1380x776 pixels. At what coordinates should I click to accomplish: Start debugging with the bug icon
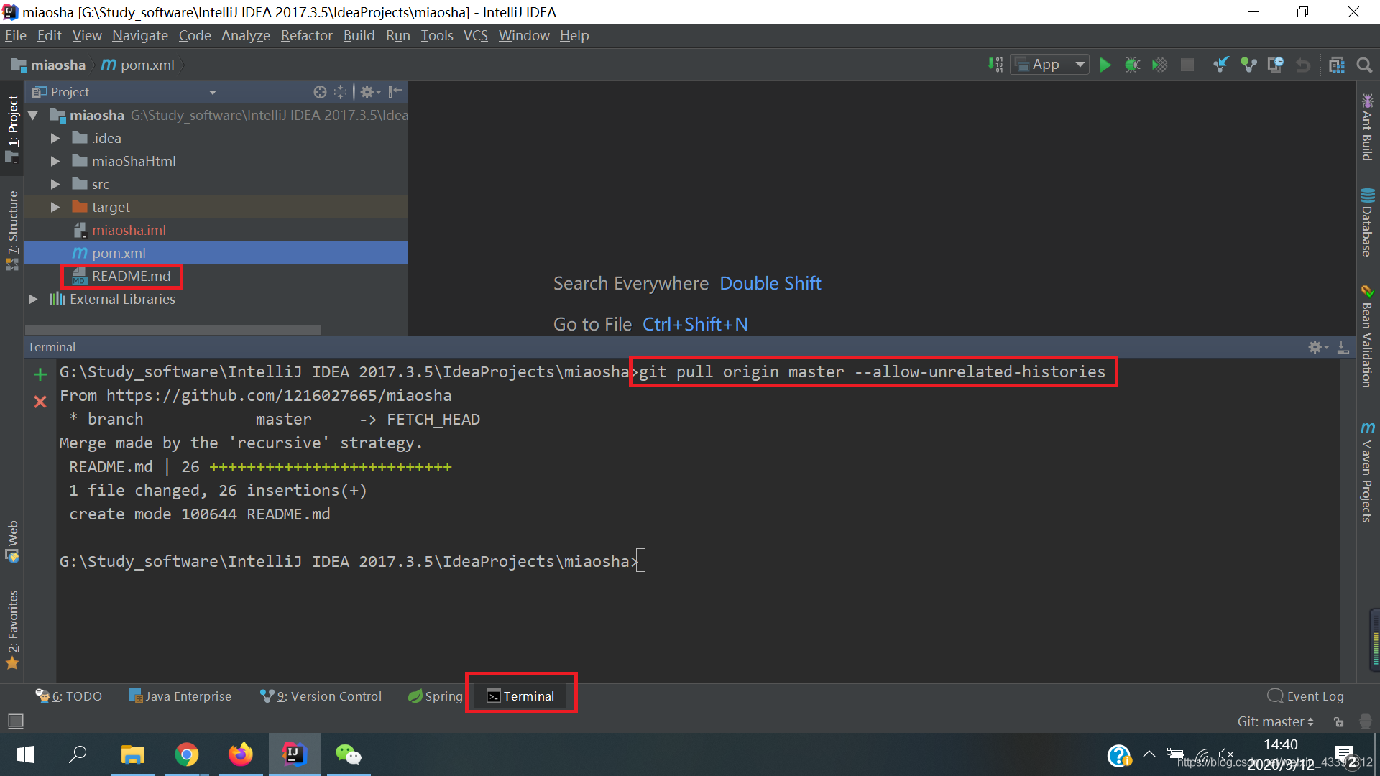1132,65
